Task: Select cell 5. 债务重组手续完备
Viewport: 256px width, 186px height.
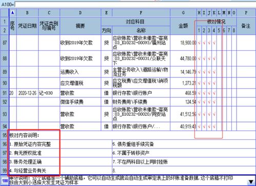Action: (x=184, y=144)
